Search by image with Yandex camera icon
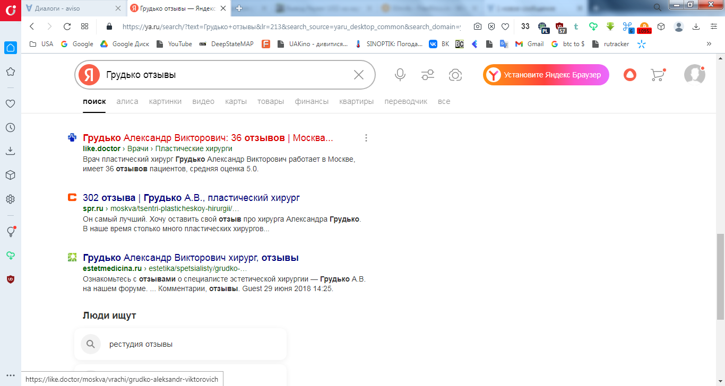This screenshot has width=725, height=386. coord(455,75)
